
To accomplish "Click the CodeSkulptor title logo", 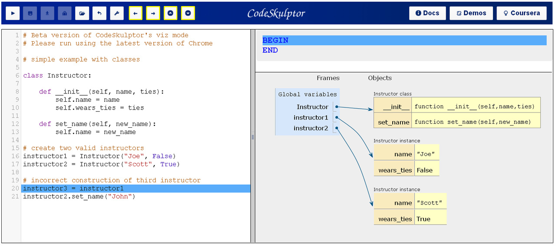I will coord(276,13).
